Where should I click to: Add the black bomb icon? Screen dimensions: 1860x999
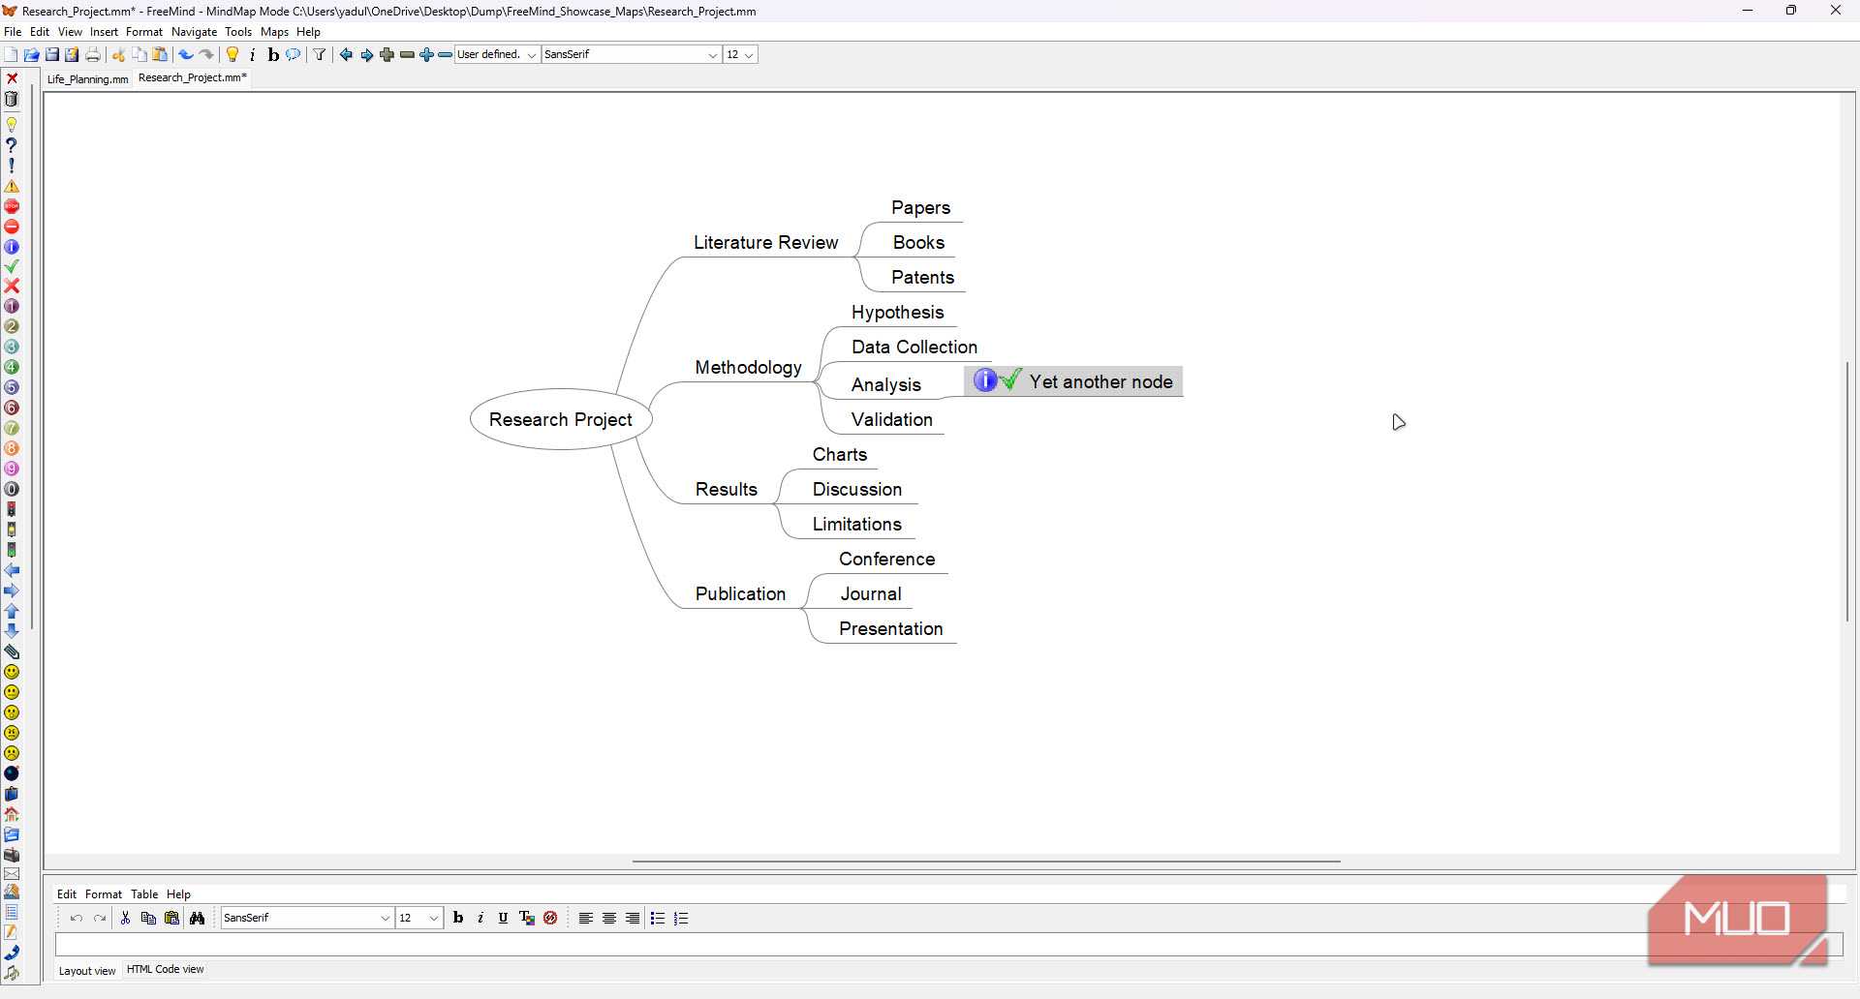[12, 773]
